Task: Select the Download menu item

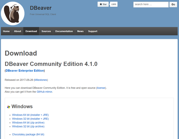Action: 31,31
